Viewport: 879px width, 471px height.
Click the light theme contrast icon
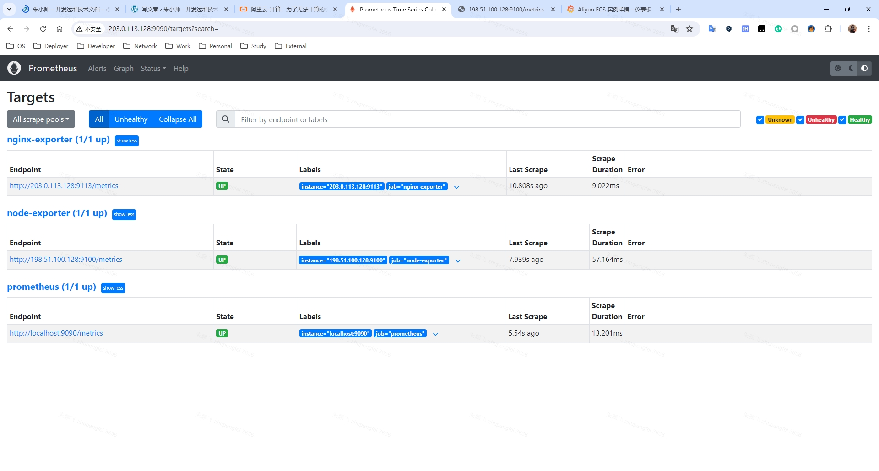click(864, 68)
